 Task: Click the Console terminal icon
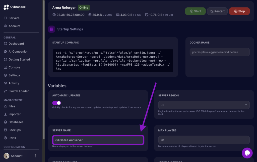6,67
